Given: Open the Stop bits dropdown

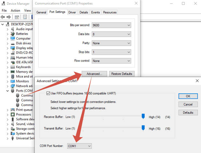Looking at the screenshot, I should point(111,52).
